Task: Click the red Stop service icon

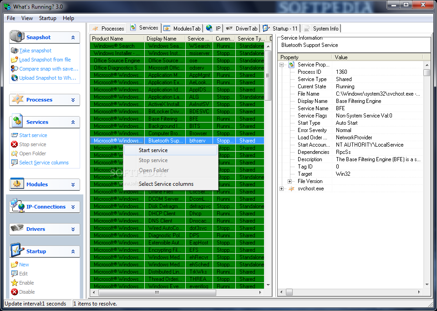Action: [x=15, y=144]
